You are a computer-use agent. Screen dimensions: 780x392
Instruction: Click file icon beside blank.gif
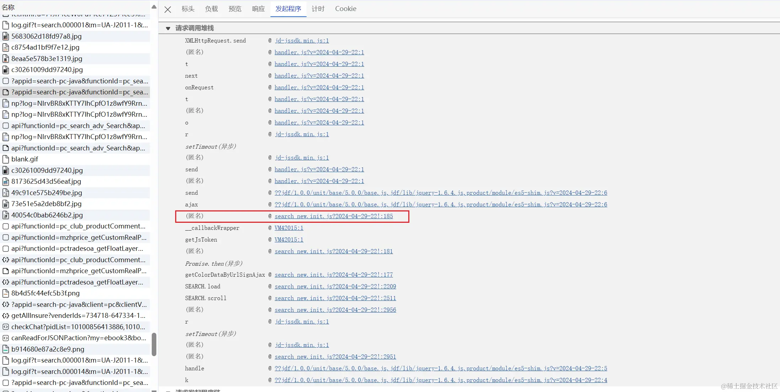point(6,159)
